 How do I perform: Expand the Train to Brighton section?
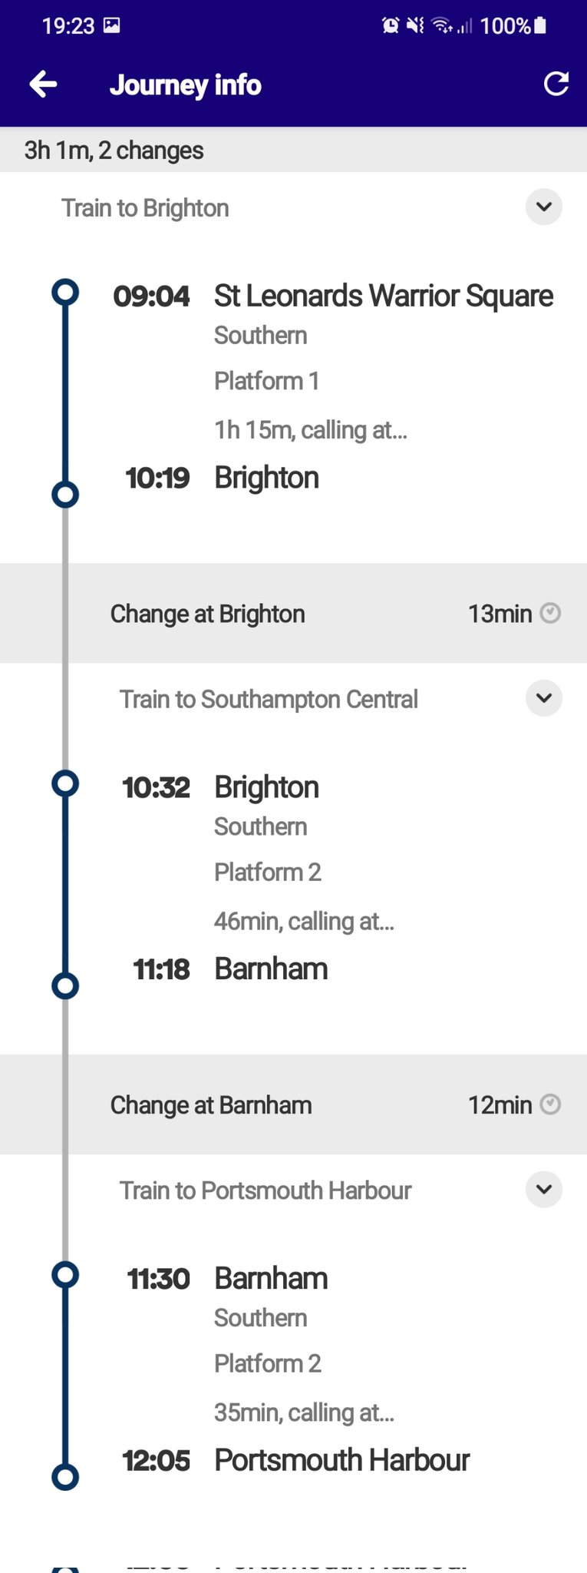pyautogui.click(x=543, y=207)
